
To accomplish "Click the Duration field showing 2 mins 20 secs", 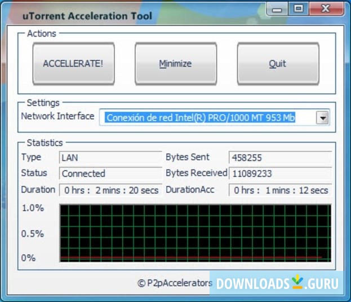I will point(110,190).
